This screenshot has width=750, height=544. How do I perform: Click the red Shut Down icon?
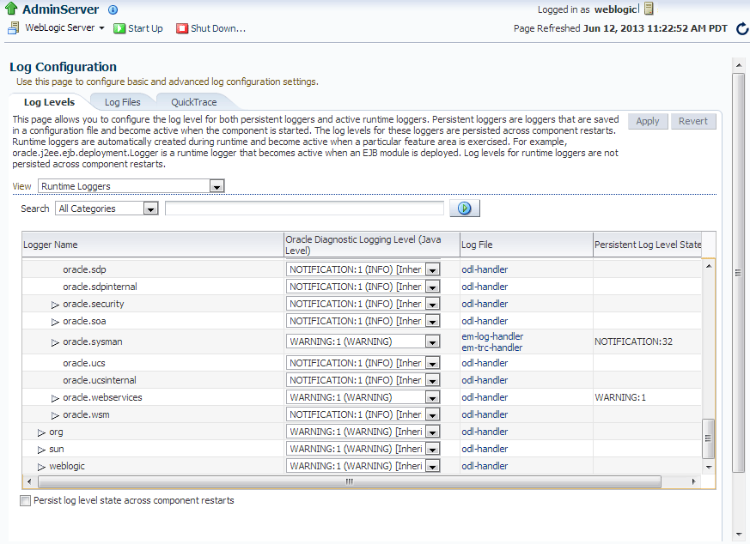click(x=181, y=27)
